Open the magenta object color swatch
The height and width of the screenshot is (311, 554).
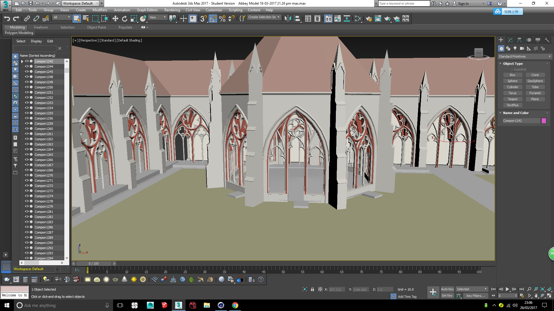pos(544,121)
